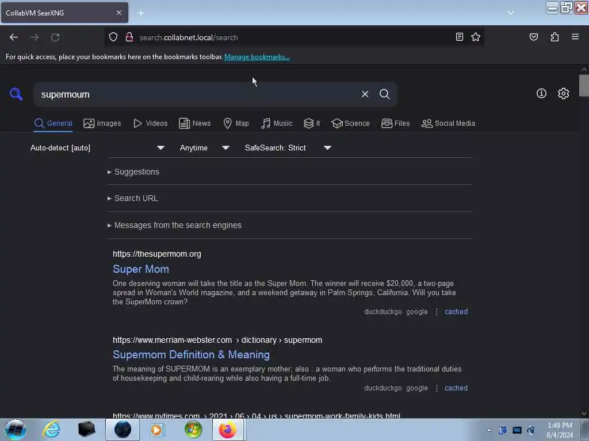Click the thesupermom.org URL text
Screen dimensions: 589x441
tap(157, 254)
